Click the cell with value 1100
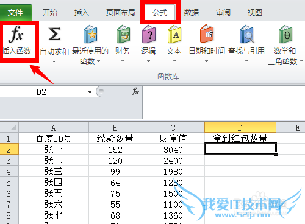The height and width of the screenshot is (224, 305). (173, 204)
